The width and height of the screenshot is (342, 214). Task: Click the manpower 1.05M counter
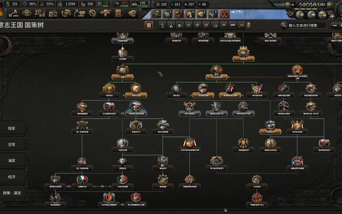click(67, 4)
